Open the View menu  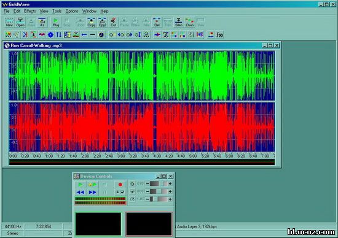(44, 11)
